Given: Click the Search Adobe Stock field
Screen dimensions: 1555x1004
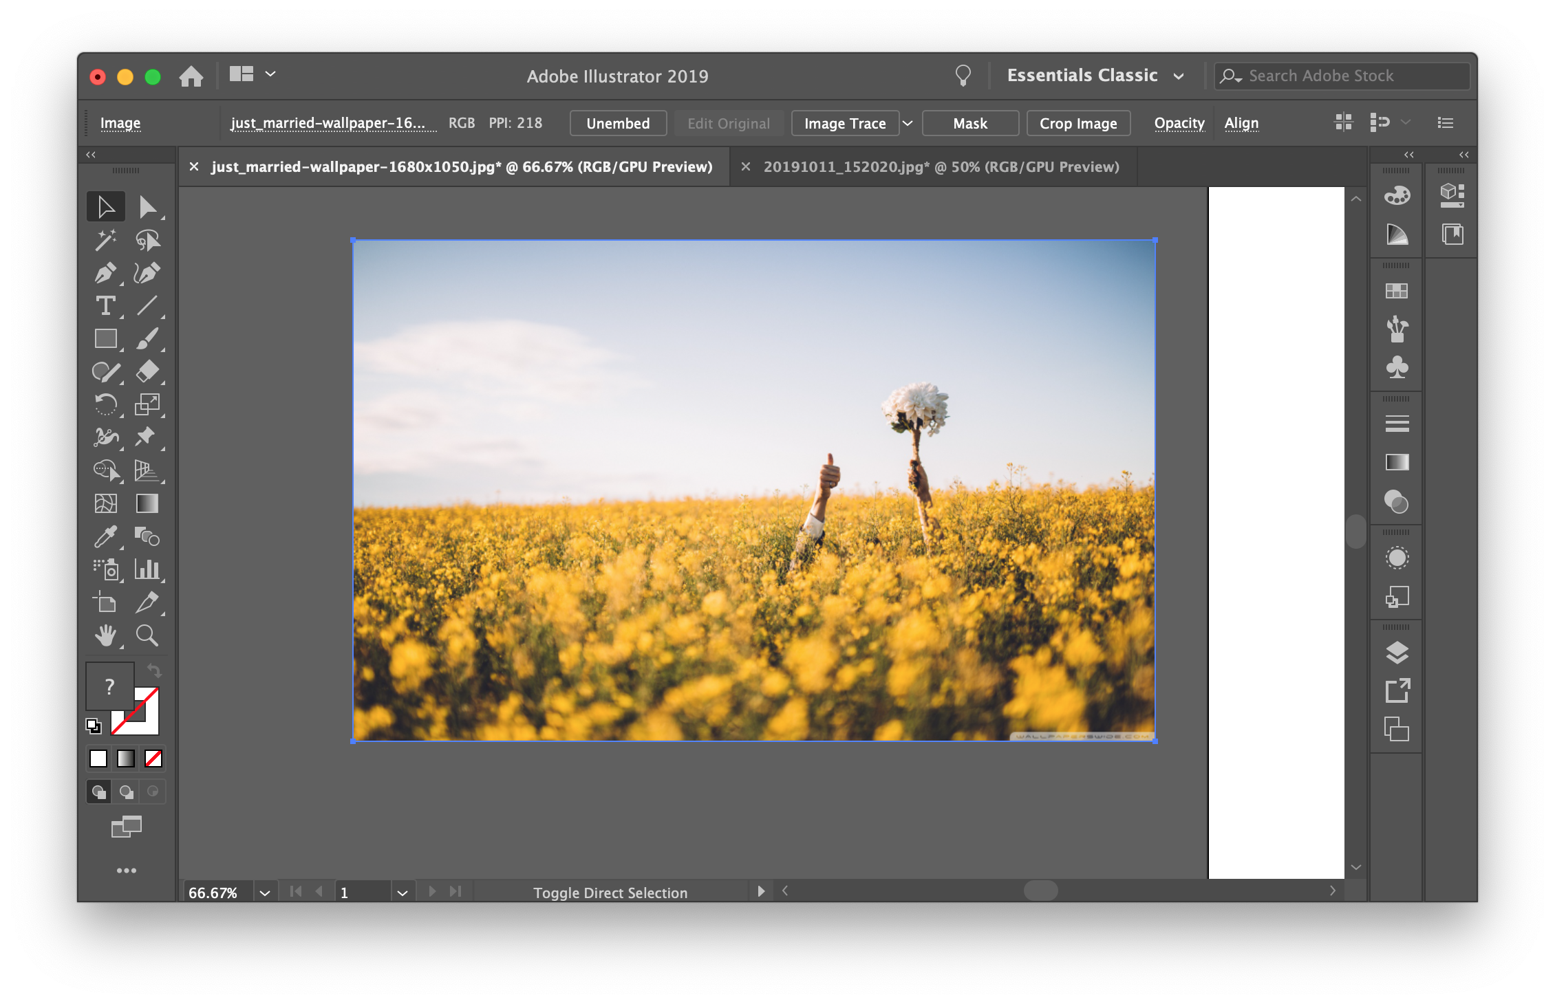Looking at the screenshot, I should pos(1342,76).
